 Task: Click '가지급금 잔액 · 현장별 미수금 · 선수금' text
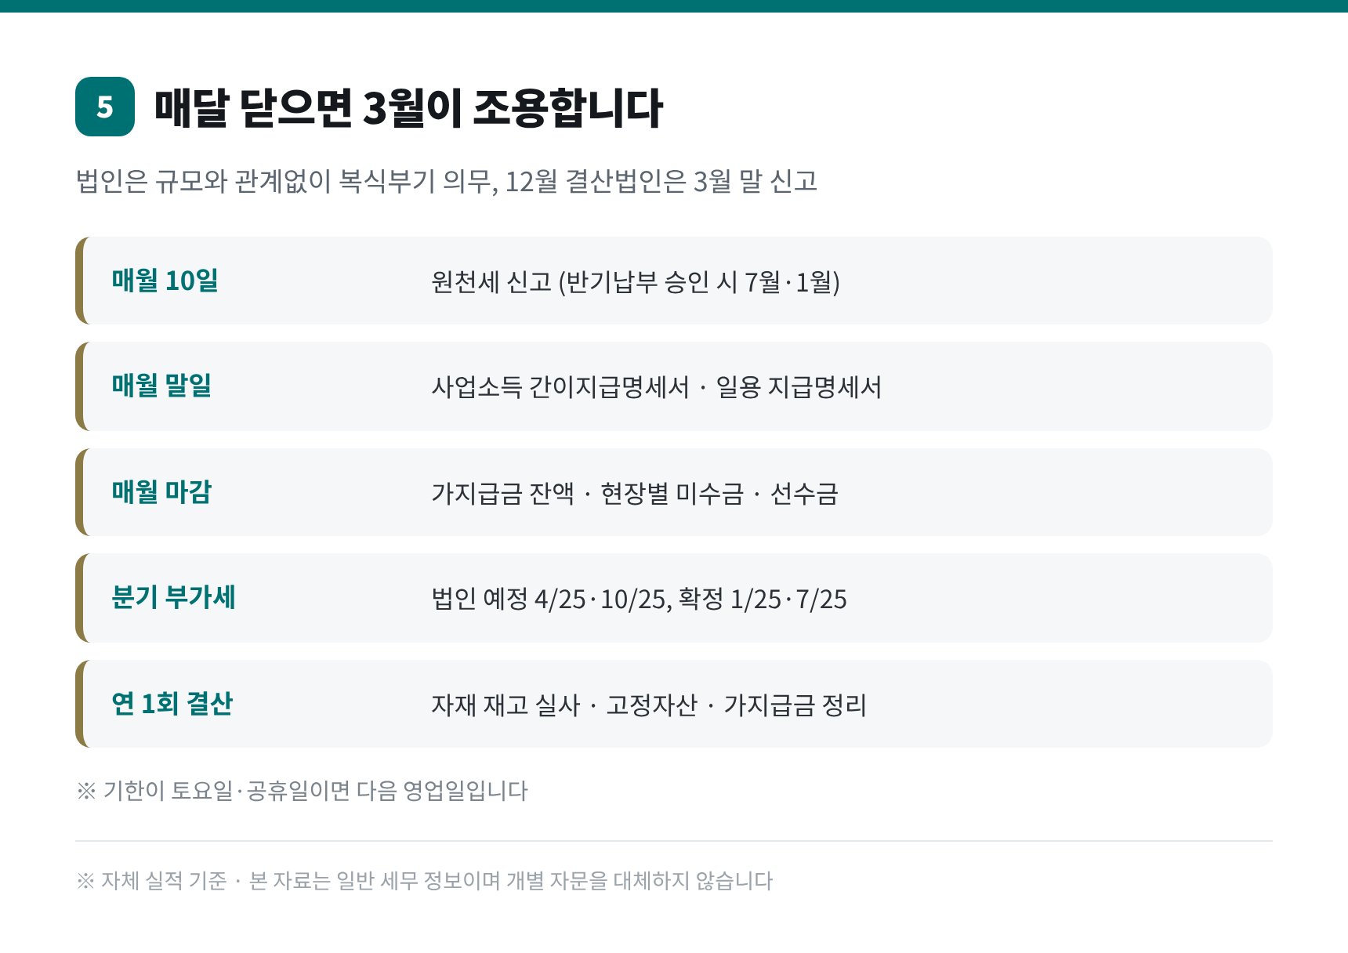click(635, 493)
